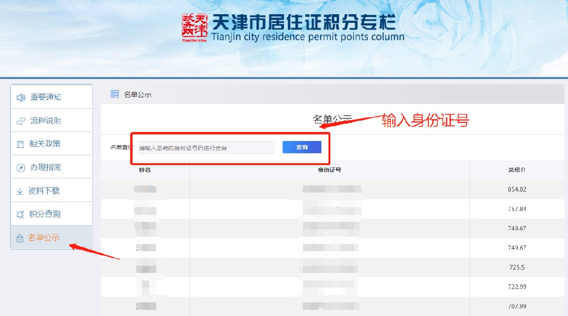Click the 身份证号 column header
Screen dimensions: 568x316
(x=329, y=170)
